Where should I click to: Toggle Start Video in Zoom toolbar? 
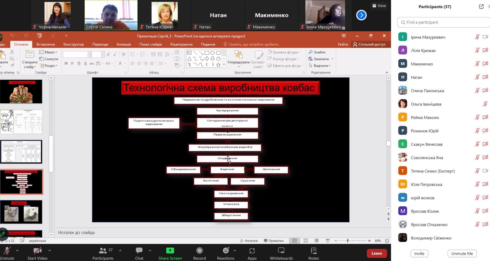click(37, 253)
